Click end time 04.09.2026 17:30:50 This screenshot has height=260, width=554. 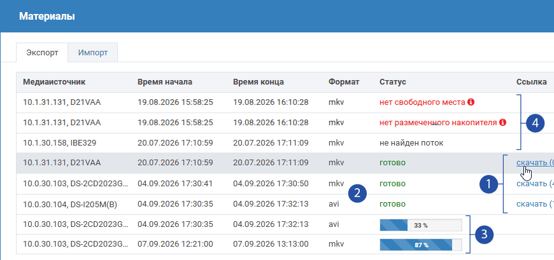pos(271,184)
